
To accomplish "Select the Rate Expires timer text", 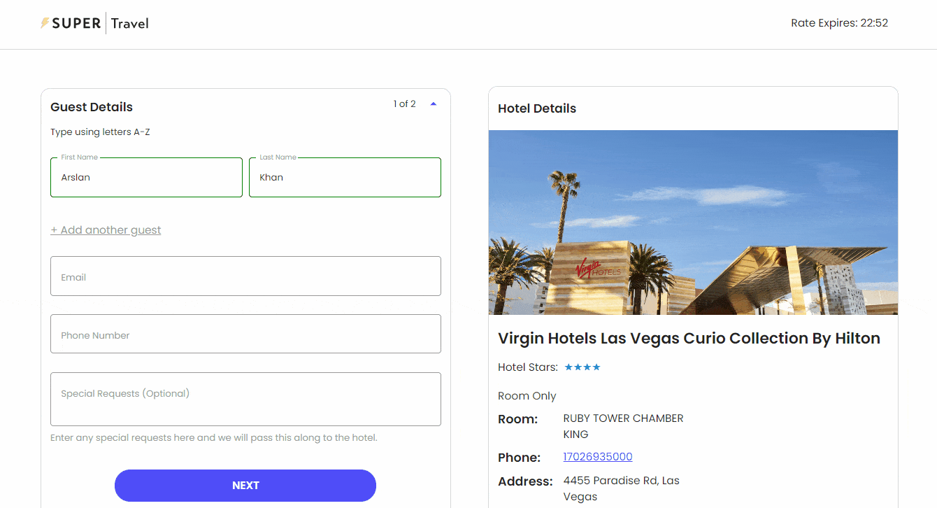I will (x=839, y=23).
